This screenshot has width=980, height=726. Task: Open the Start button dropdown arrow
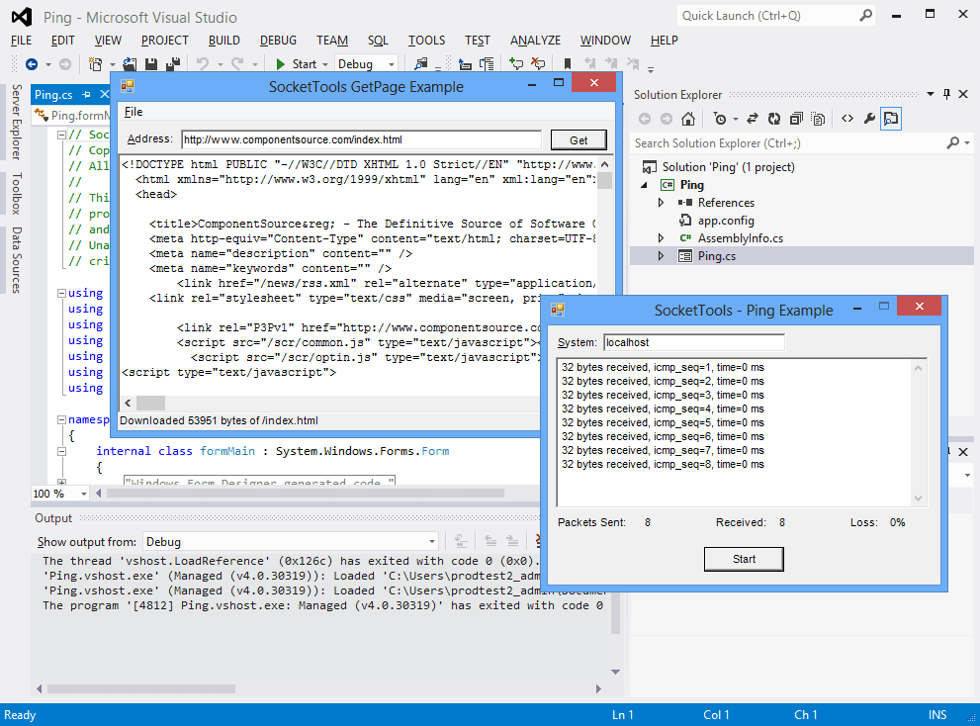pyautogui.click(x=325, y=64)
